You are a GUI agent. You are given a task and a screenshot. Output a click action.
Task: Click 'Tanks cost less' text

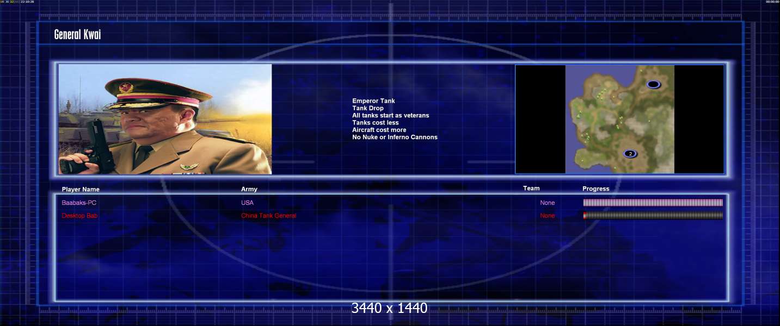coord(376,123)
